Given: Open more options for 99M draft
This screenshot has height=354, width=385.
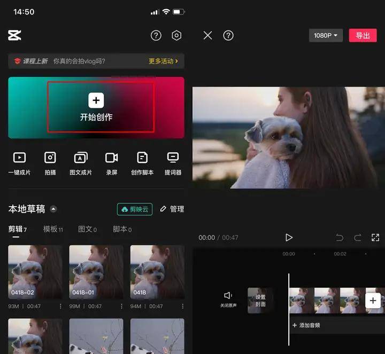Looking at the screenshot, I should pos(121,306).
